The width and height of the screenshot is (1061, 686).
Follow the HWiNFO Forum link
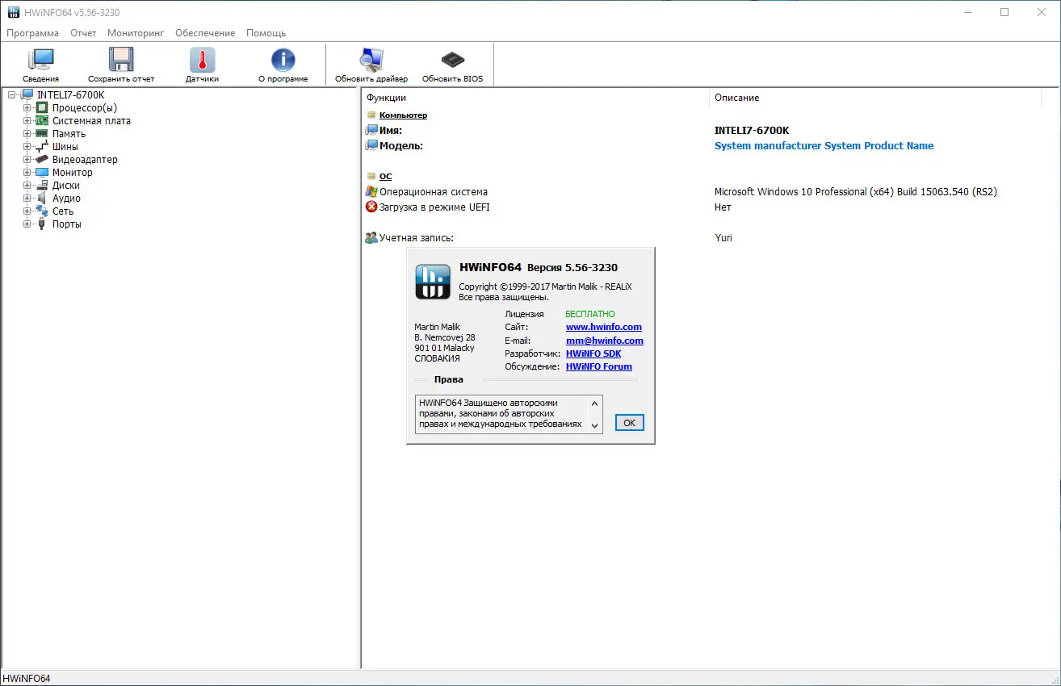pos(599,366)
